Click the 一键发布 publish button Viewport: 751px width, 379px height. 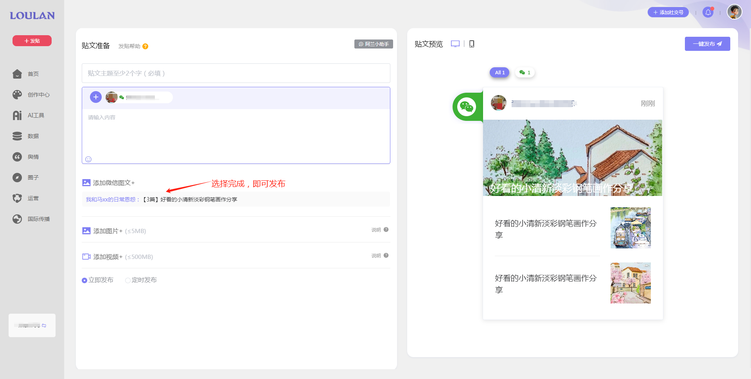click(707, 44)
